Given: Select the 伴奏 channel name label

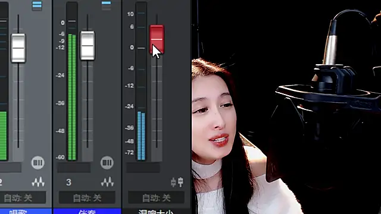Looking at the screenshot, I should (87, 211).
